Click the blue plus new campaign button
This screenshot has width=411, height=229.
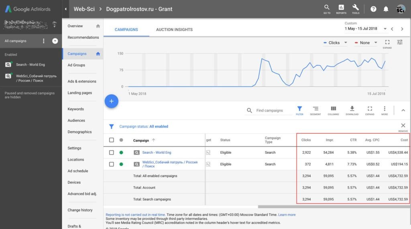[x=112, y=101]
